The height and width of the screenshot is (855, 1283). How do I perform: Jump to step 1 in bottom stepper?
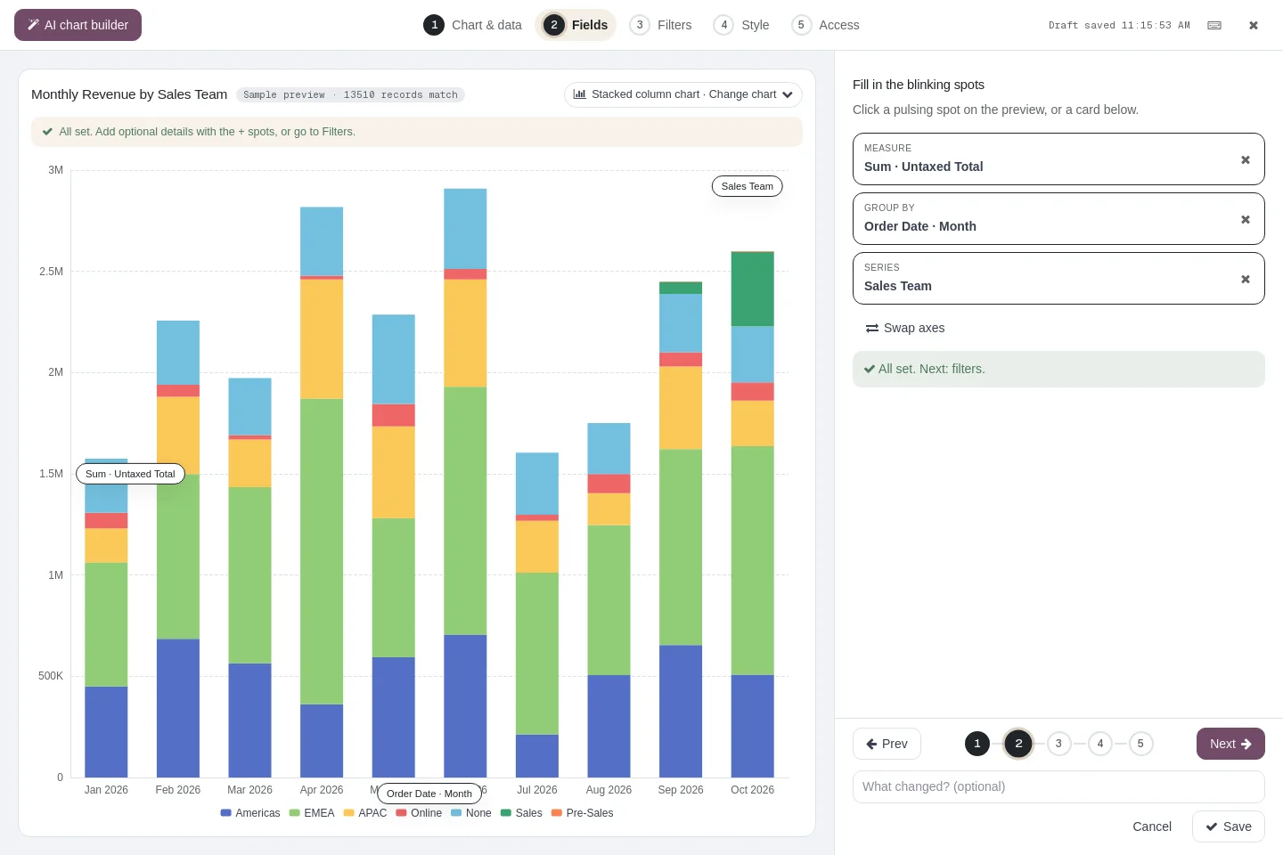[977, 744]
